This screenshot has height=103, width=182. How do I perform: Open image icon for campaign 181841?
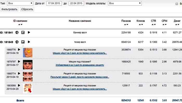23,32
